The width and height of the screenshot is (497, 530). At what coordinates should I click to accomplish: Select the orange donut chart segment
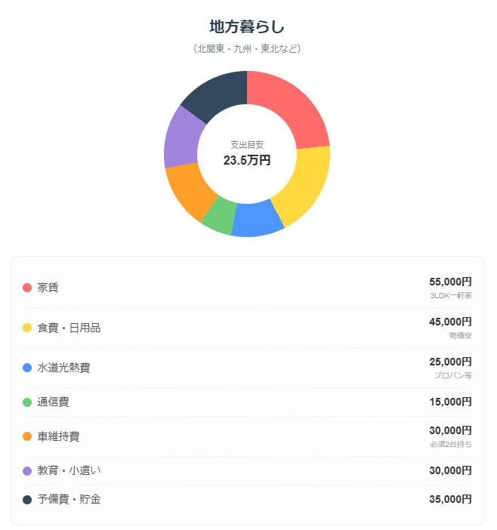click(x=188, y=191)
